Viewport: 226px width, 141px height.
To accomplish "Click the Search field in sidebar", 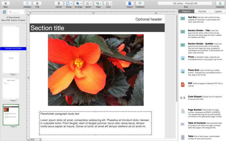I will click(x=16, y=12).
